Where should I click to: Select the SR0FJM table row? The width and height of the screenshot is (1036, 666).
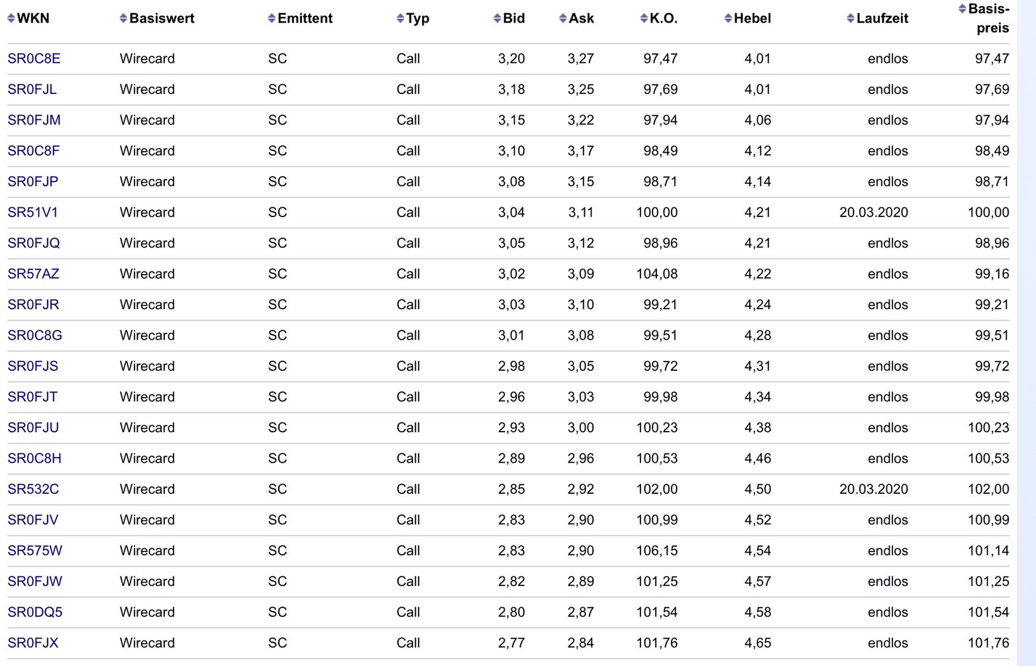click(x=464, y=120)
